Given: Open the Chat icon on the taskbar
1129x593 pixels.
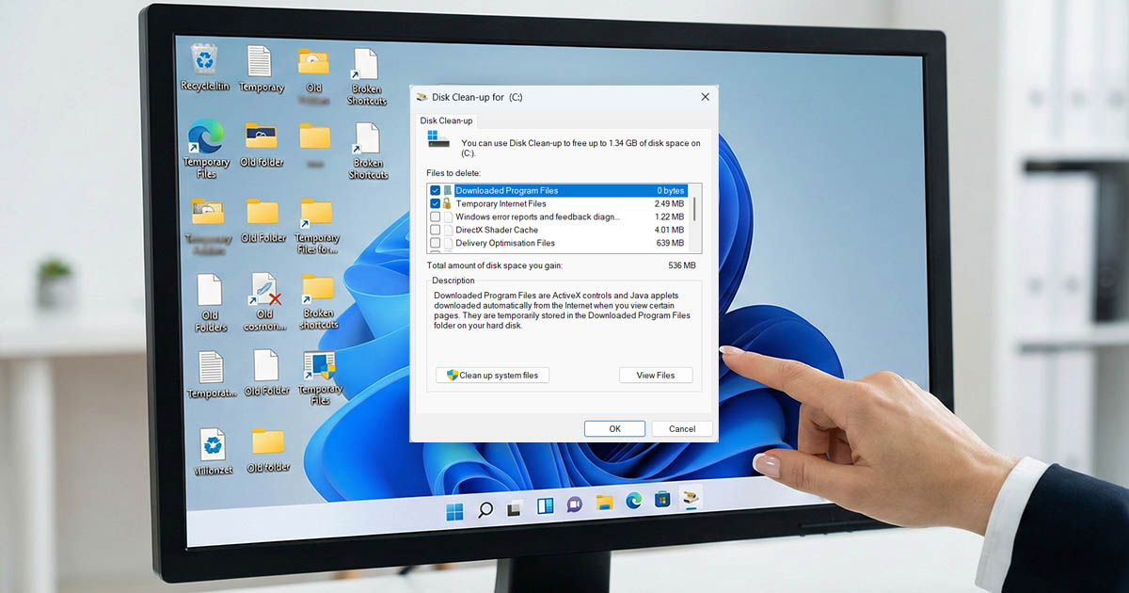Looking at the screenshot, I should coord(574,505).
